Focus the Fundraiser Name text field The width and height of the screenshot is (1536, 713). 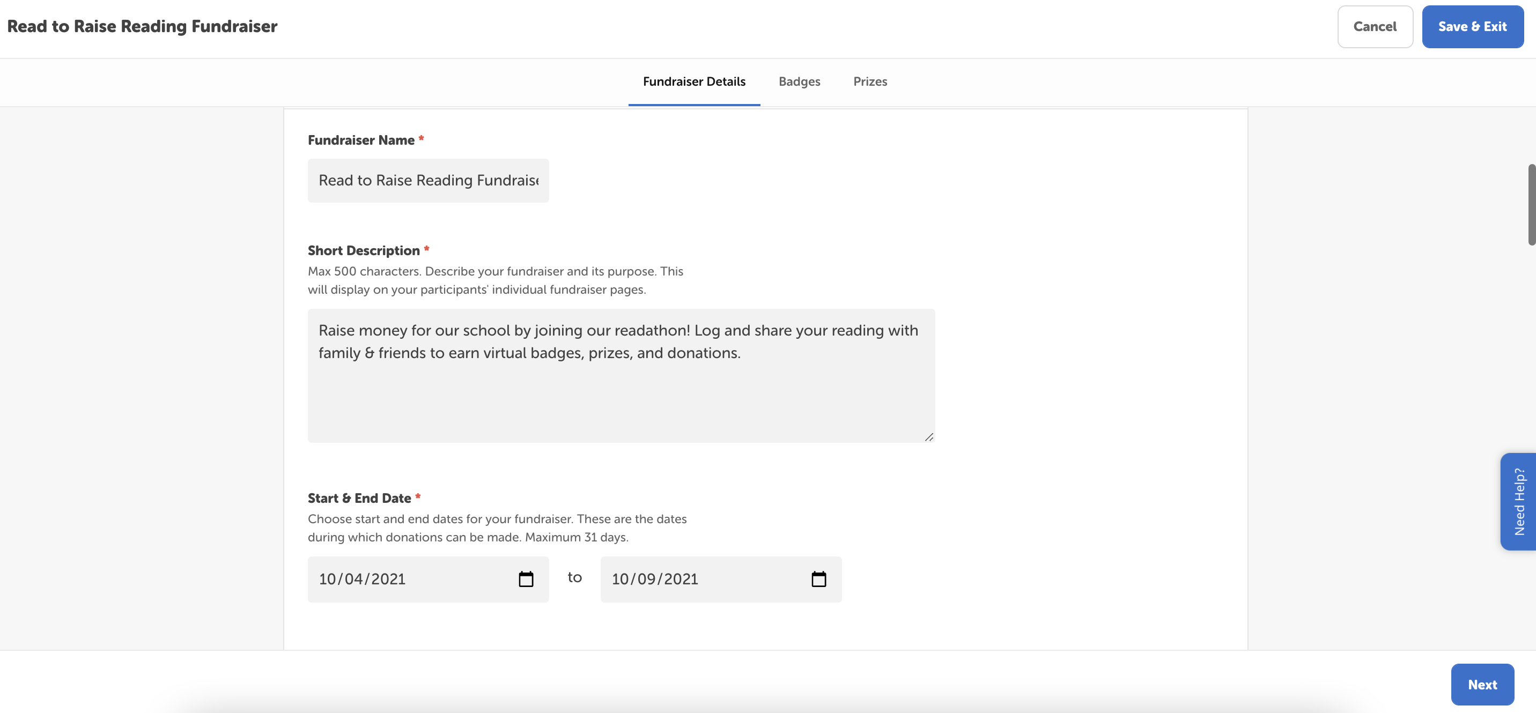[x=427, y=181]
